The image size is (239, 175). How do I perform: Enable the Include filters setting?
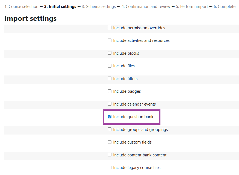coord(110,78)
